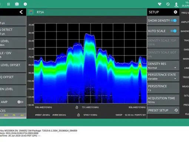The width and height of the screenshot is (189, 142).
Task: Open ACQUISITION TIME setting
Action: [163, 100]
